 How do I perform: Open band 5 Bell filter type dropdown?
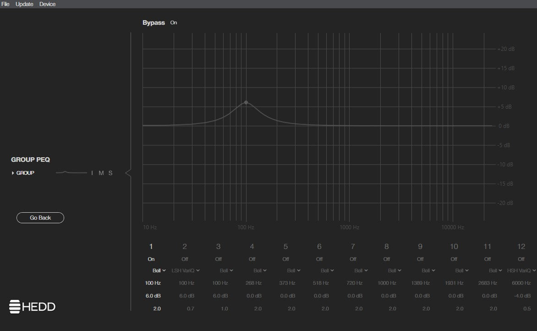click(x=294, y=270)
